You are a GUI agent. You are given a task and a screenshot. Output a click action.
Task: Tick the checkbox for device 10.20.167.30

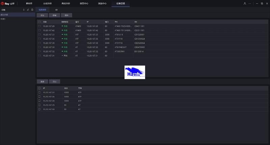pos(39,47)
